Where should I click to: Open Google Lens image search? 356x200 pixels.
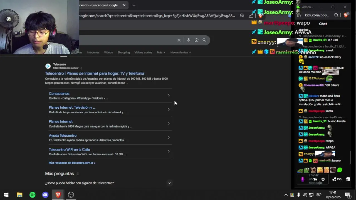pyautogui.click(x=196, y=40)
